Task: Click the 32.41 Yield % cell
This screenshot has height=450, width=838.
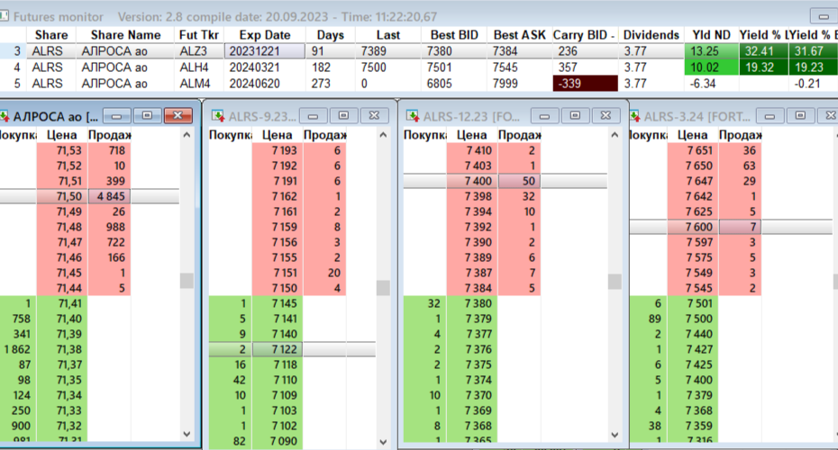Action: (x=763, y=51)
